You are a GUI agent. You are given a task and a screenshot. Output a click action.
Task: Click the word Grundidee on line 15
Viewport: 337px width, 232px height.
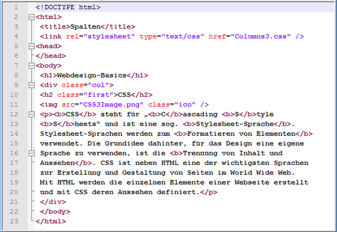[124, 143]
